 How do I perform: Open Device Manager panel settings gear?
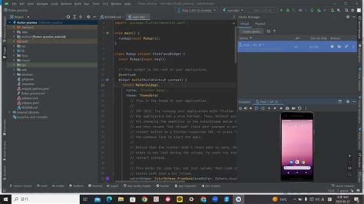click(x=348, y=17)
